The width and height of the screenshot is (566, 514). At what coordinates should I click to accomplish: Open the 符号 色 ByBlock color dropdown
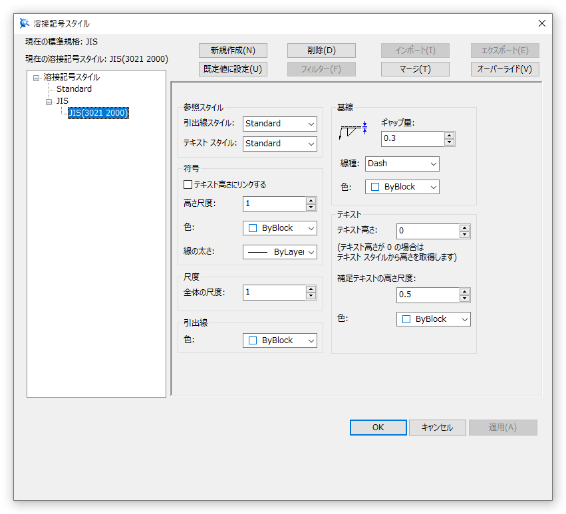coord(279,228)
